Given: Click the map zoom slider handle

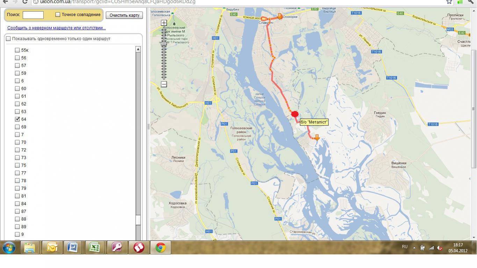Looking at the screenshot, I should pos(164,43).
